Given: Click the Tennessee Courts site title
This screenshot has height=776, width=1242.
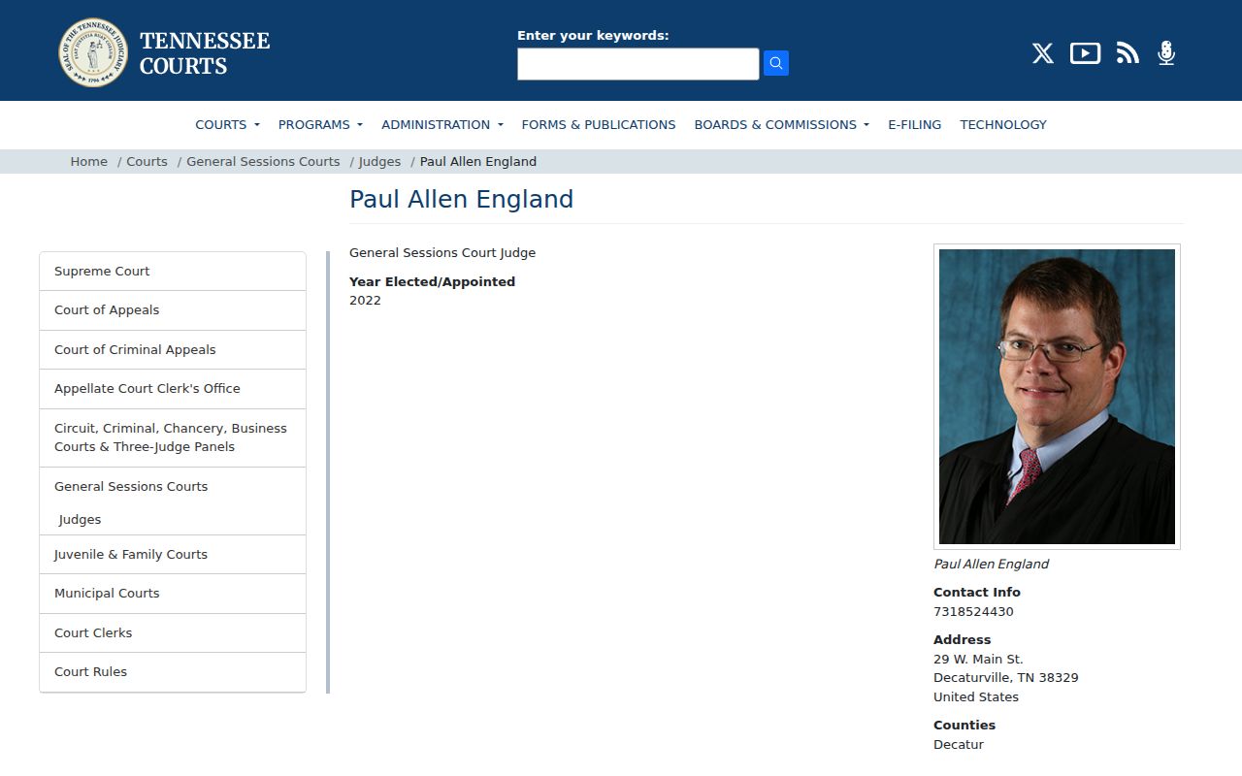Looking at the screenshot, I should tap(205, 53).
